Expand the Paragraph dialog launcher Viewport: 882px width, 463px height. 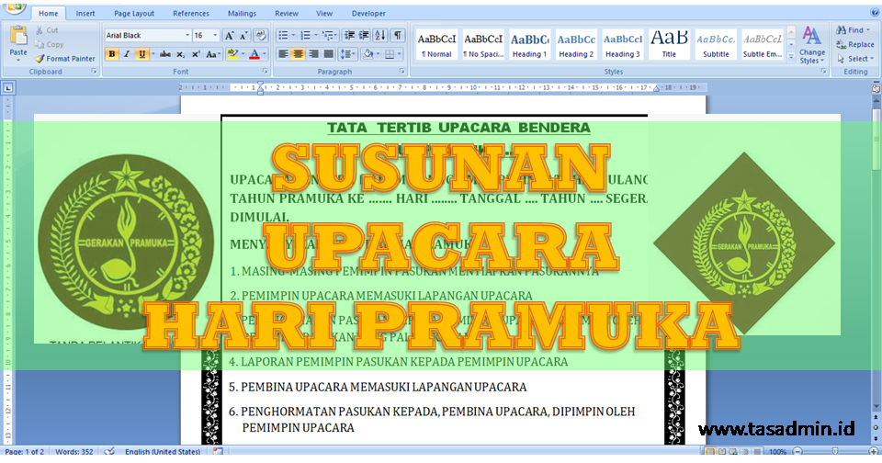point(401,72)
